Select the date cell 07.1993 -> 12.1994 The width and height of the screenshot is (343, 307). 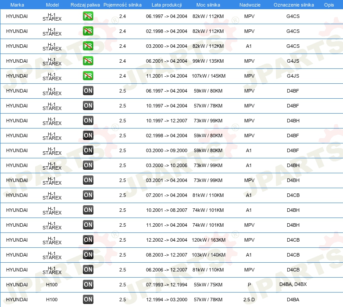point(167,285)
